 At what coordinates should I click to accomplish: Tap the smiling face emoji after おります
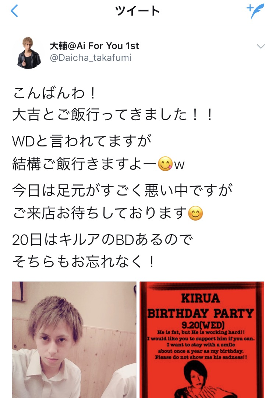195,213
